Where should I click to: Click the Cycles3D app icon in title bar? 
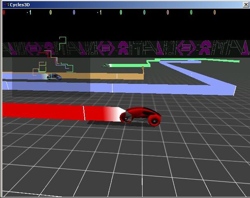6,5
